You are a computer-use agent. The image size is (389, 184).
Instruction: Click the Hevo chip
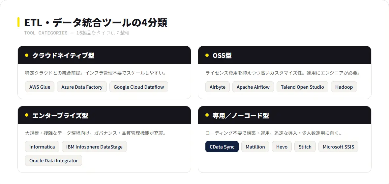282,147
